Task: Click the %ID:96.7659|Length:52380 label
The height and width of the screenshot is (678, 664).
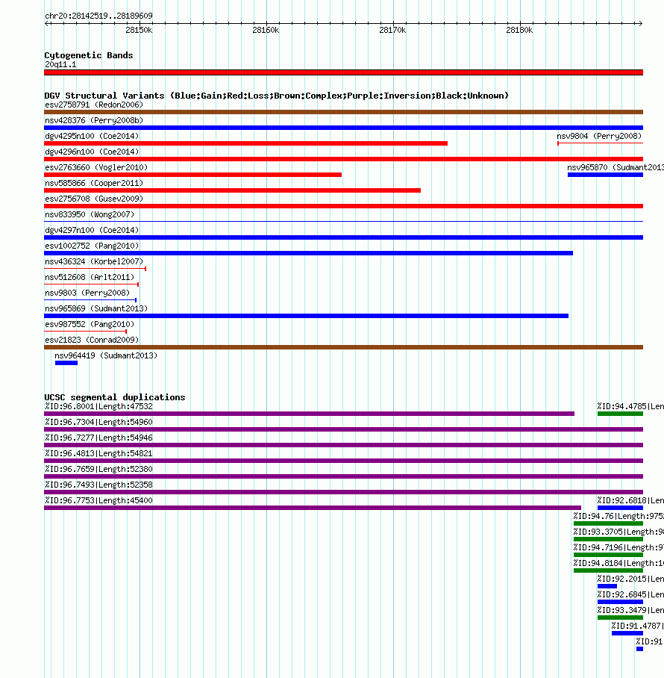Action: [98, 469]
